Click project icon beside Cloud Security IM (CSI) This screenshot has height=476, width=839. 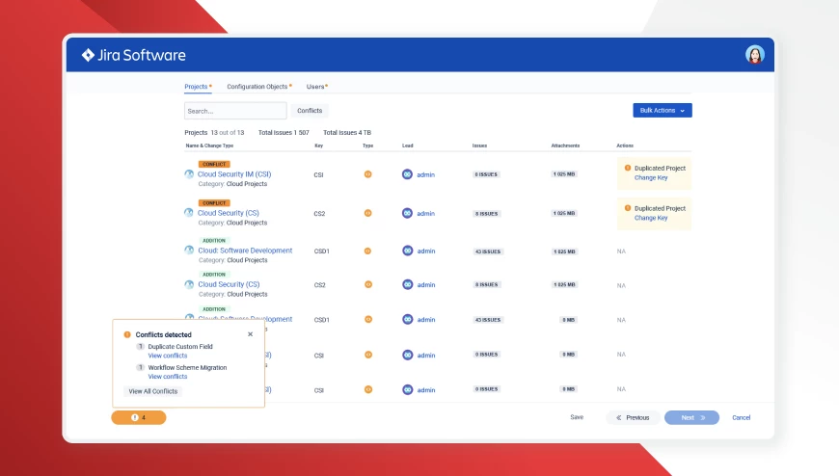click(x=189, y=174)
